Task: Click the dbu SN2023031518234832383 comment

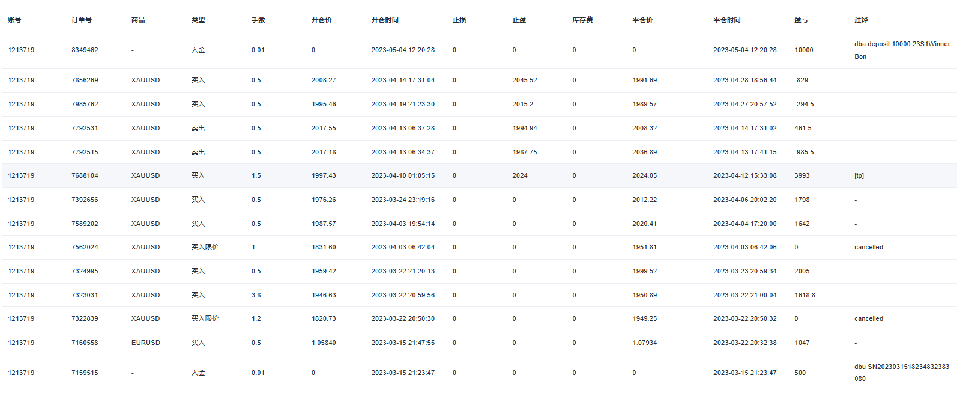Action: pyautogui.click(x=902, y=373)
